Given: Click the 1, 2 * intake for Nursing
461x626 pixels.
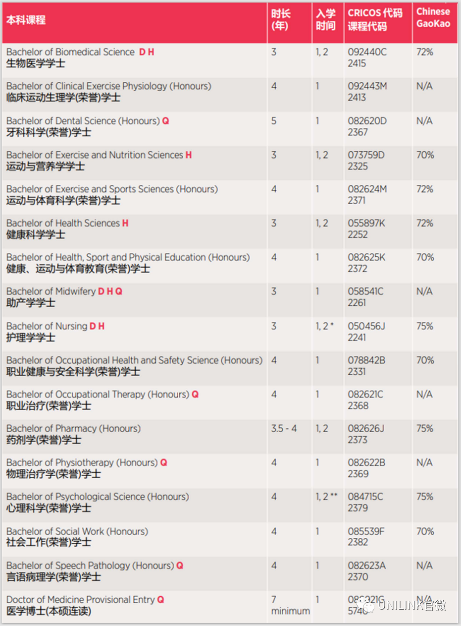Looking at the screenshot, I should 325,326.
